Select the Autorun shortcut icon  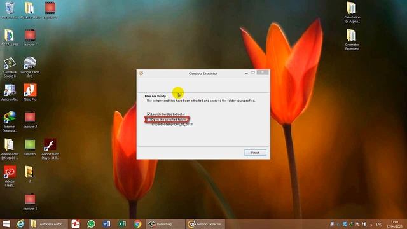[x=10, y=92]
